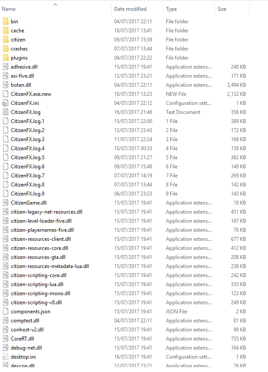Select the file name CitizenFX.log.7
Viewport: 268px width, 372px height.
pyautogui.click(x=28, y=176)
